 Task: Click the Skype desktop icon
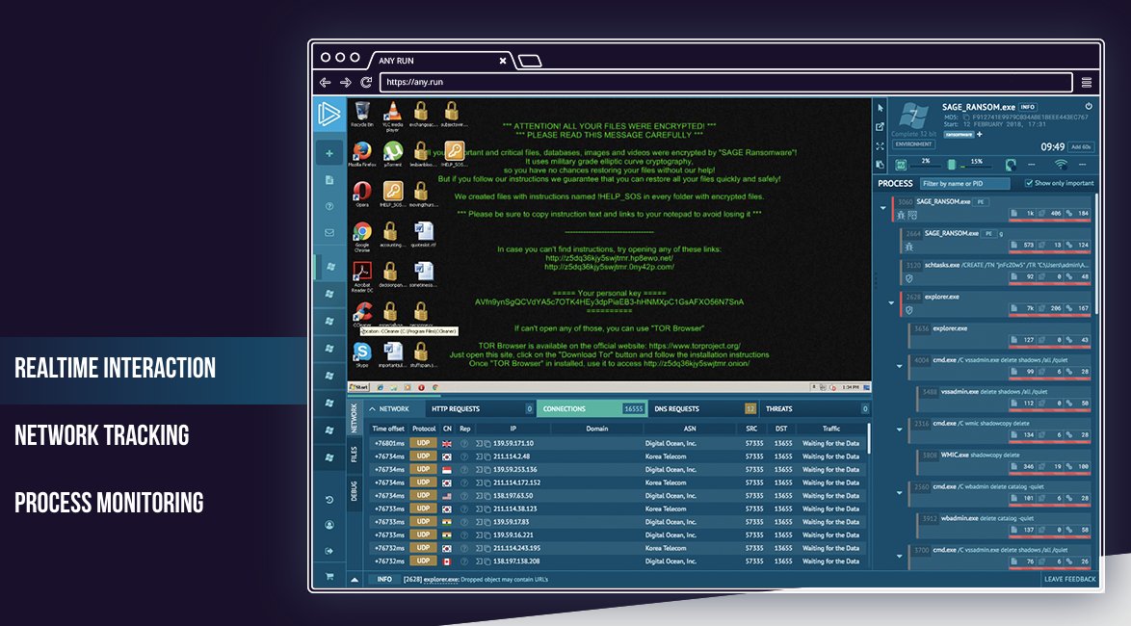tap(362, 354)
